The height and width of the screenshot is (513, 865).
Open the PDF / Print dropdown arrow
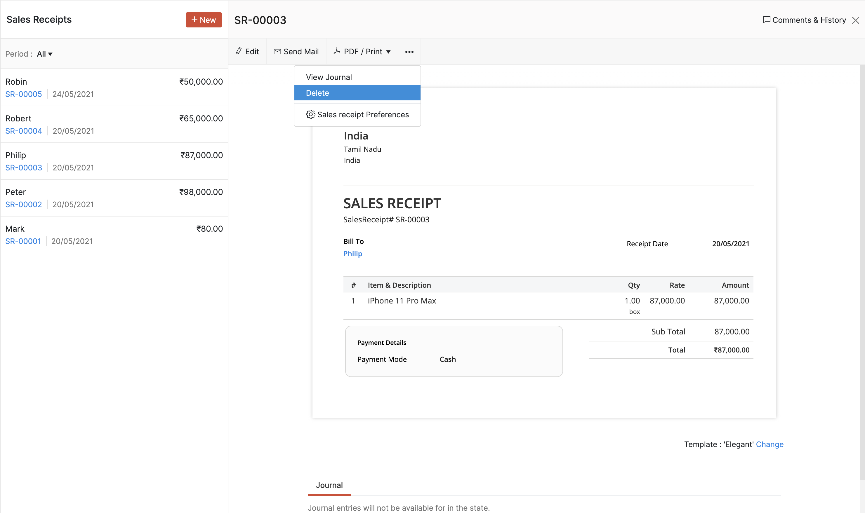388,52
